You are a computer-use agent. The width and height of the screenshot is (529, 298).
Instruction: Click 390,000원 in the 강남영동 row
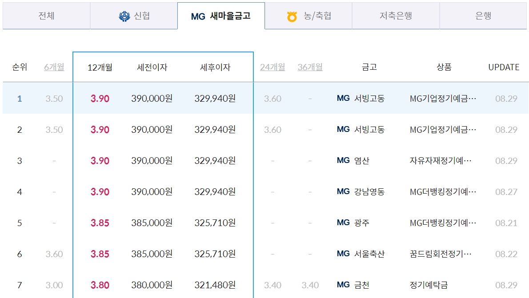pos(152,191)
